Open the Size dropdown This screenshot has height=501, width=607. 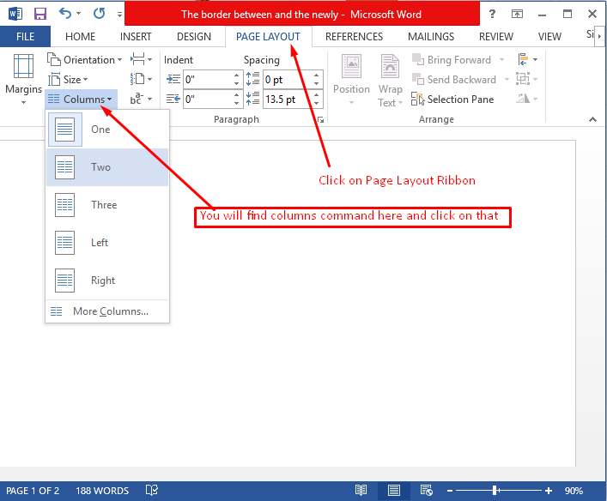[x=68, y=79]
